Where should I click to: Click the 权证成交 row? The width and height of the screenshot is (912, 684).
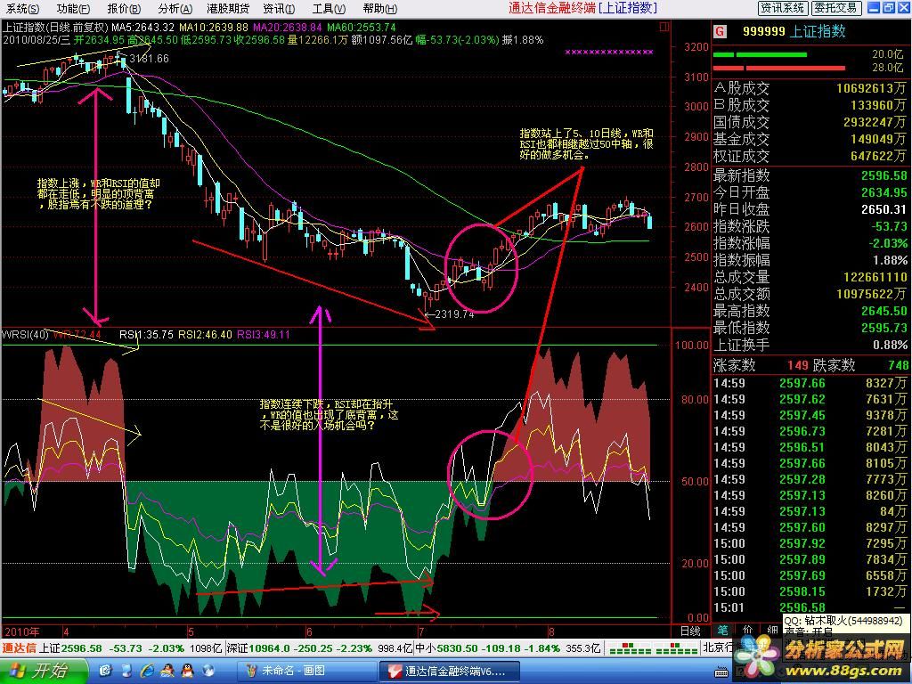(810, 156)
